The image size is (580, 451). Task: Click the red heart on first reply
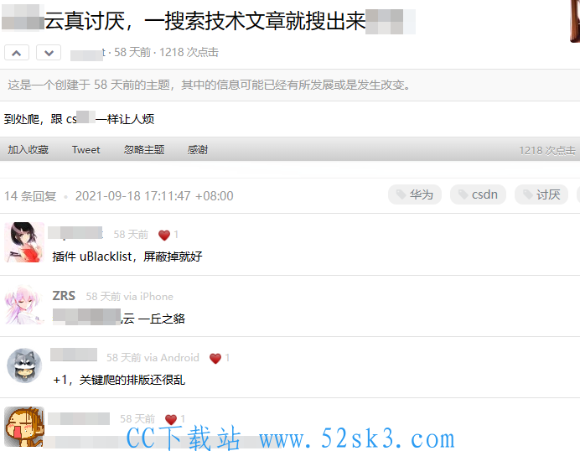coord(164,235)
